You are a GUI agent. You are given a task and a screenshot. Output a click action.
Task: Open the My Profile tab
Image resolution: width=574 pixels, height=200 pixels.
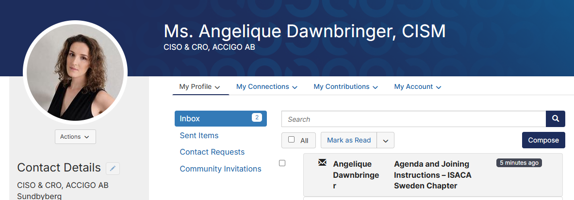click(199, 86)
